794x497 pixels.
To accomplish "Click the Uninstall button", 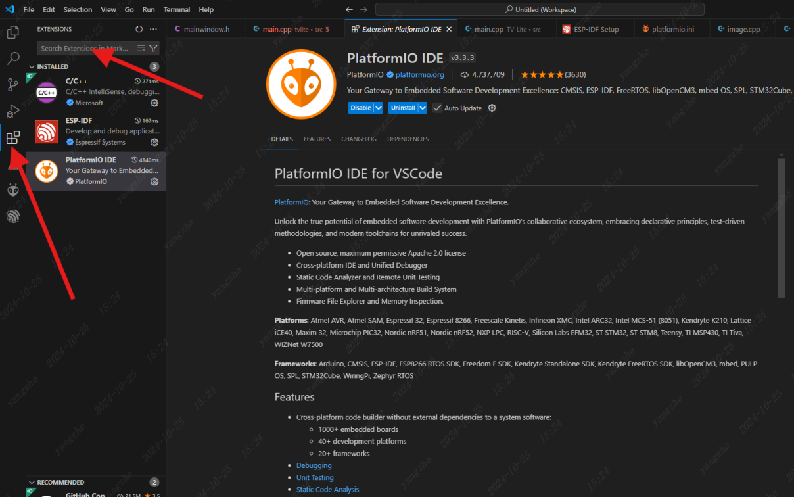I will click(x=402, y=108).
